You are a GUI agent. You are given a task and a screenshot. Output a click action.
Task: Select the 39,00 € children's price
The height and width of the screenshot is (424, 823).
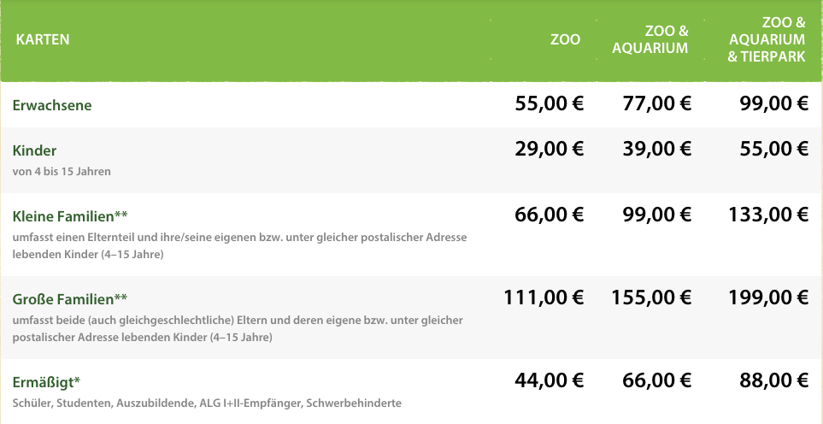(x=656, y=149)
